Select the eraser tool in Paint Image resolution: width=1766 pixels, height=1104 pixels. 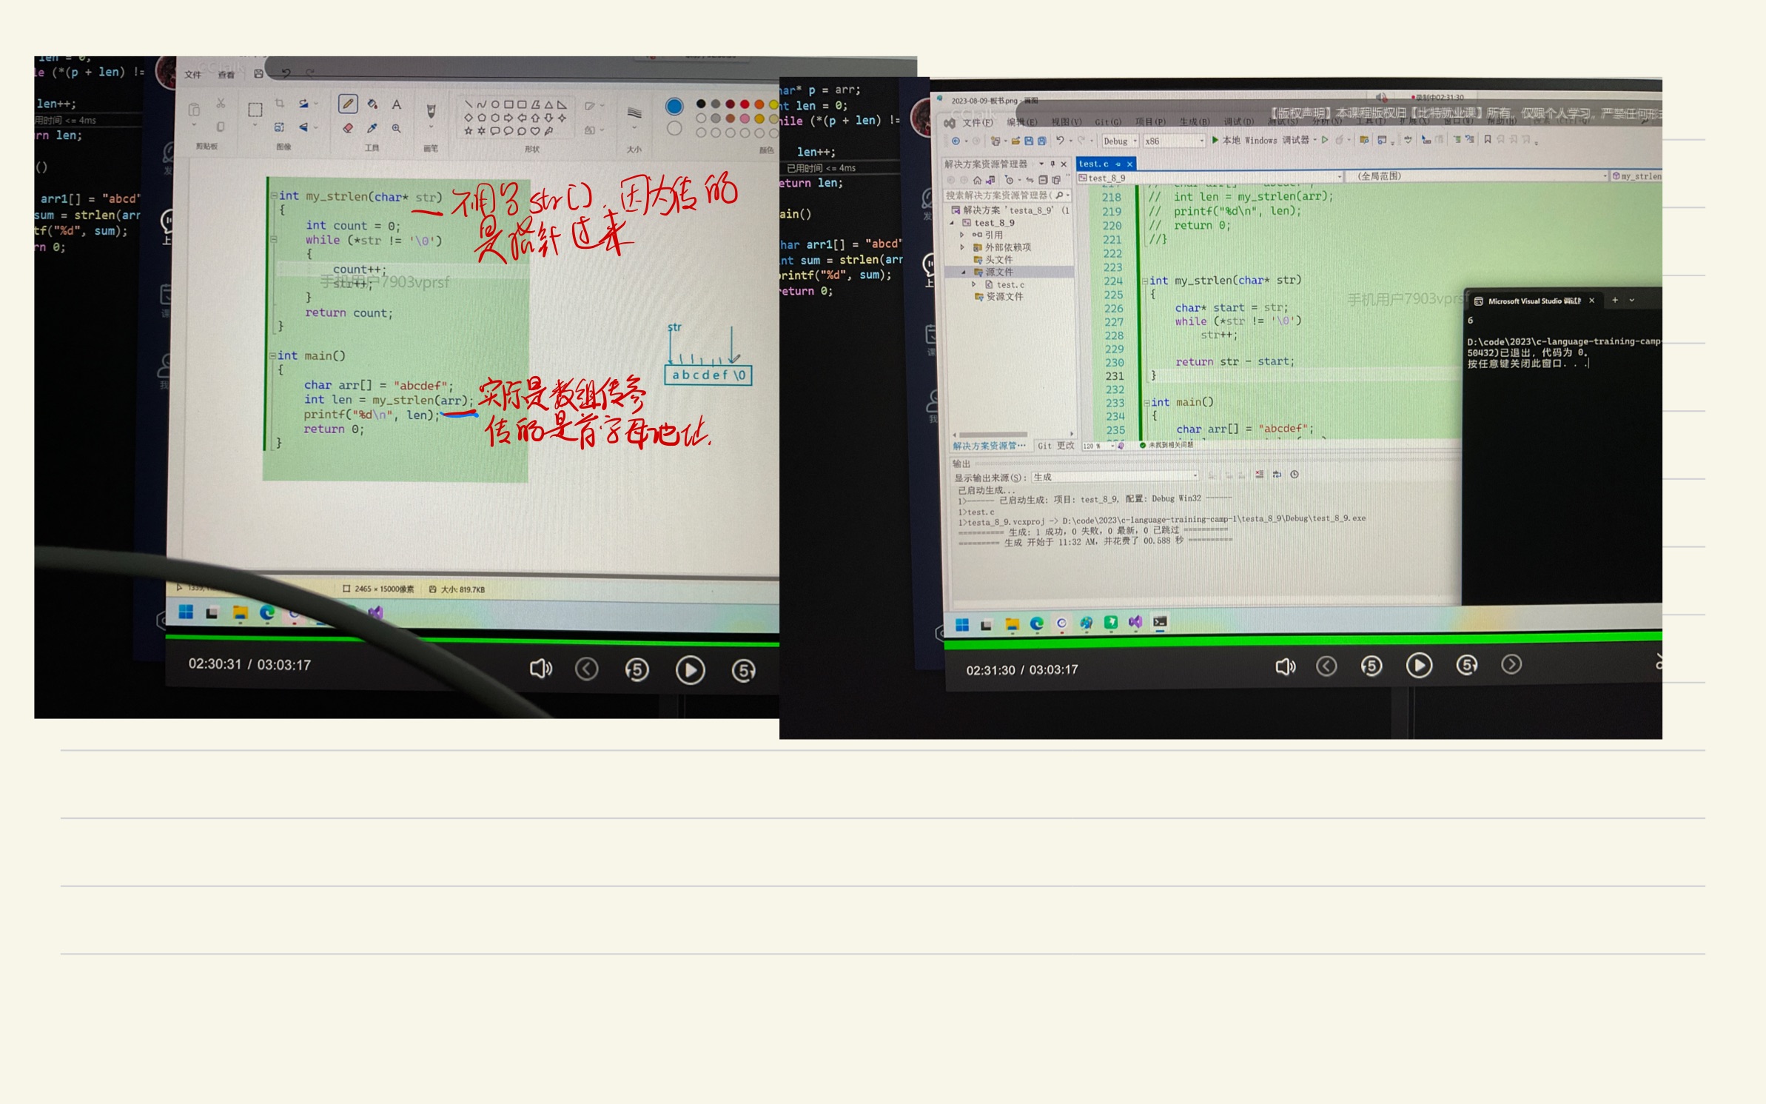(x=347, y=129)
